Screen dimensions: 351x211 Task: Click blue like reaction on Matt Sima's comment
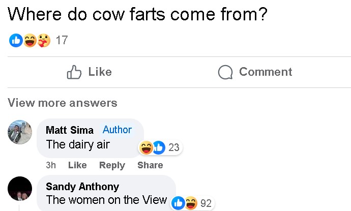coord(158,147)
